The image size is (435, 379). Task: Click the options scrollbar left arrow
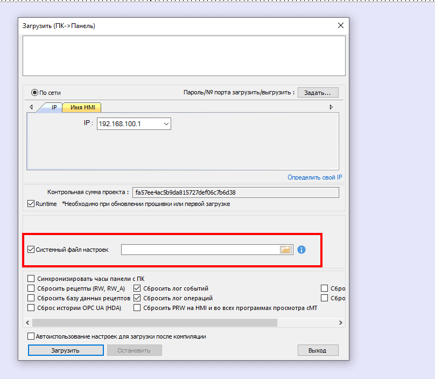pyautogui.click(x=27, y=322)
